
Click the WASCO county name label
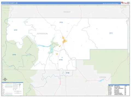(x=67, y=12)
